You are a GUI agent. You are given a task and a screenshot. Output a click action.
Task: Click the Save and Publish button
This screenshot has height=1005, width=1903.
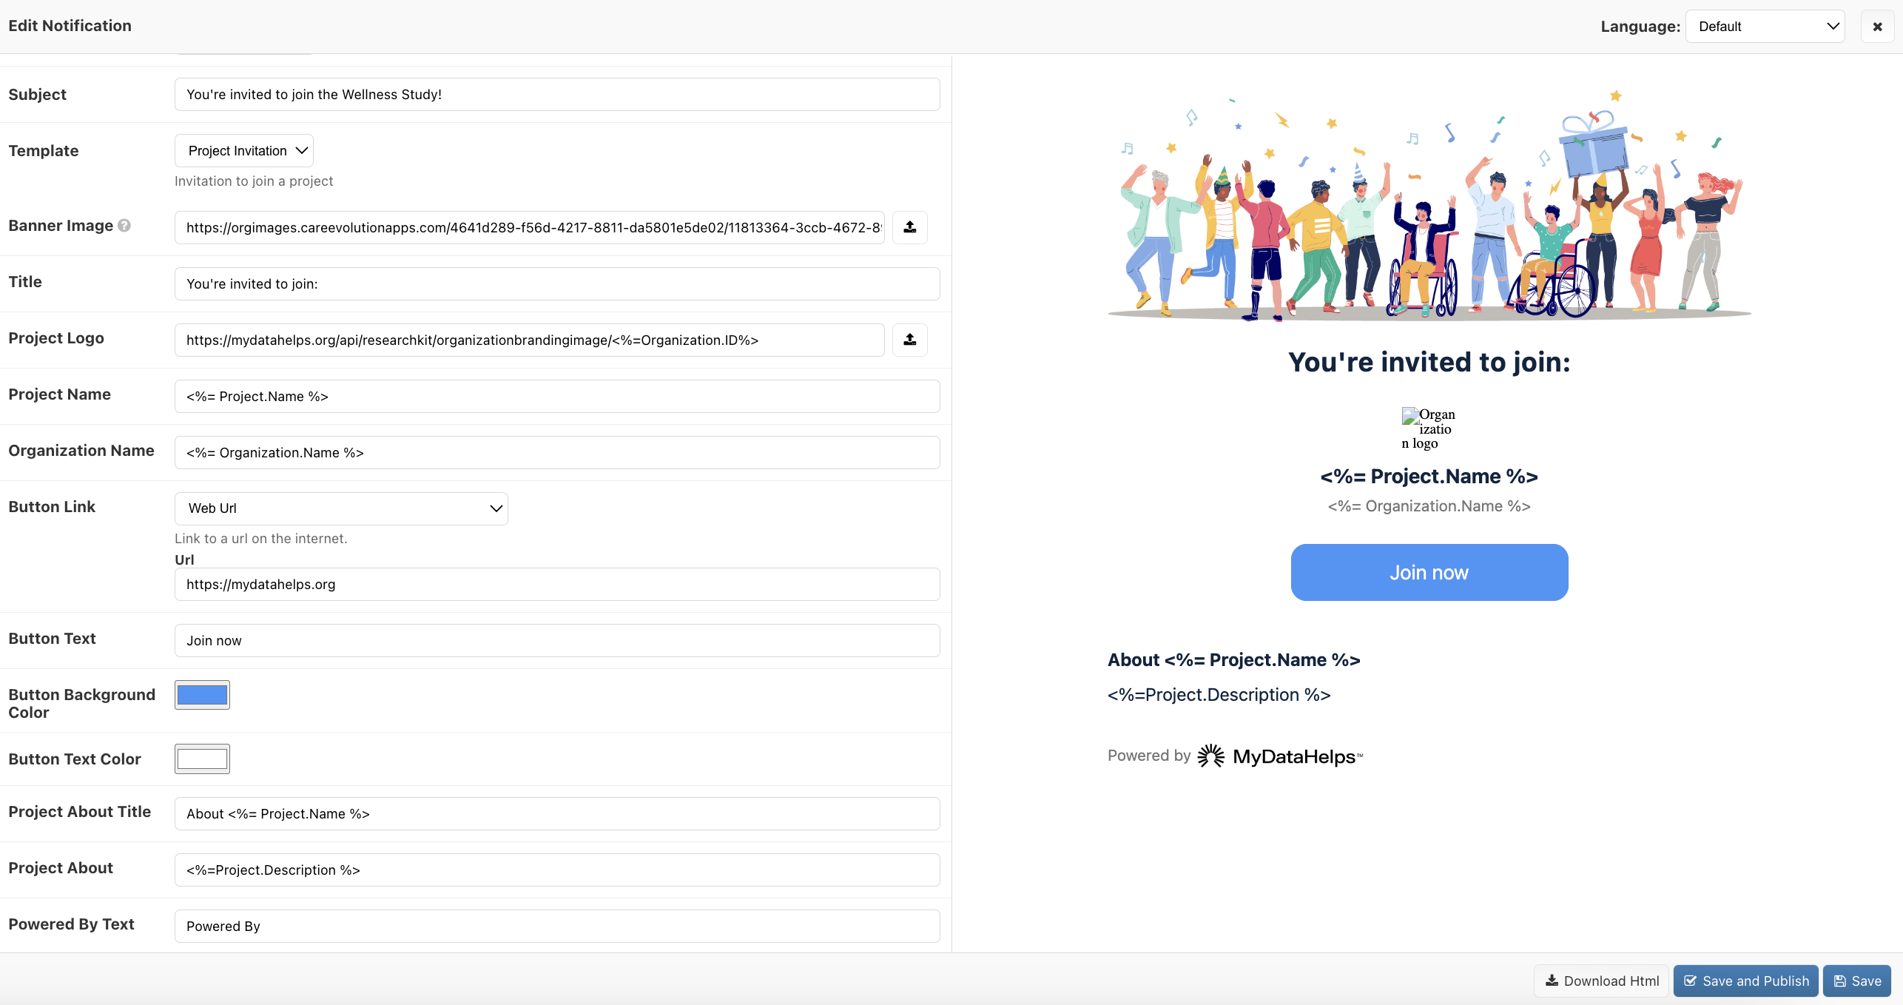pyautogui.click(x=1745, y=981)
